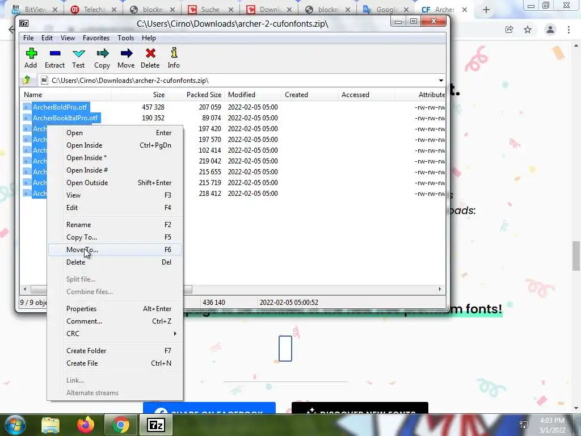Sort by Size column header
Viewport: 581px width, 436px height.
click(140, 95)
